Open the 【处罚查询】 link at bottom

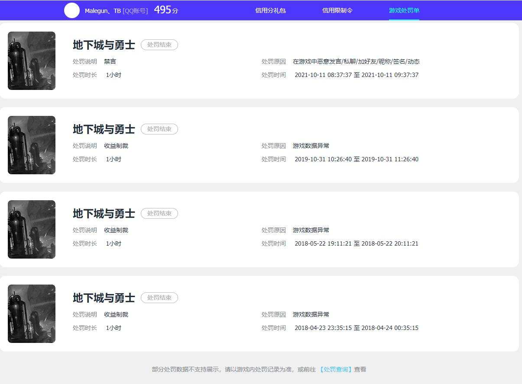(336, 369)
